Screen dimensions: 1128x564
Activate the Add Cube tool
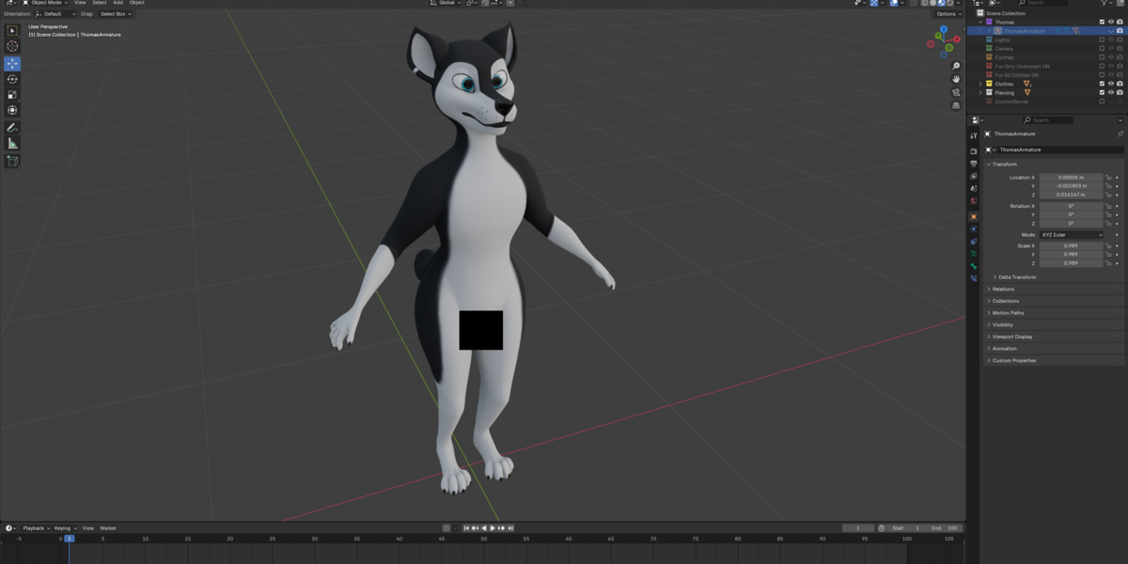(12, 161)
